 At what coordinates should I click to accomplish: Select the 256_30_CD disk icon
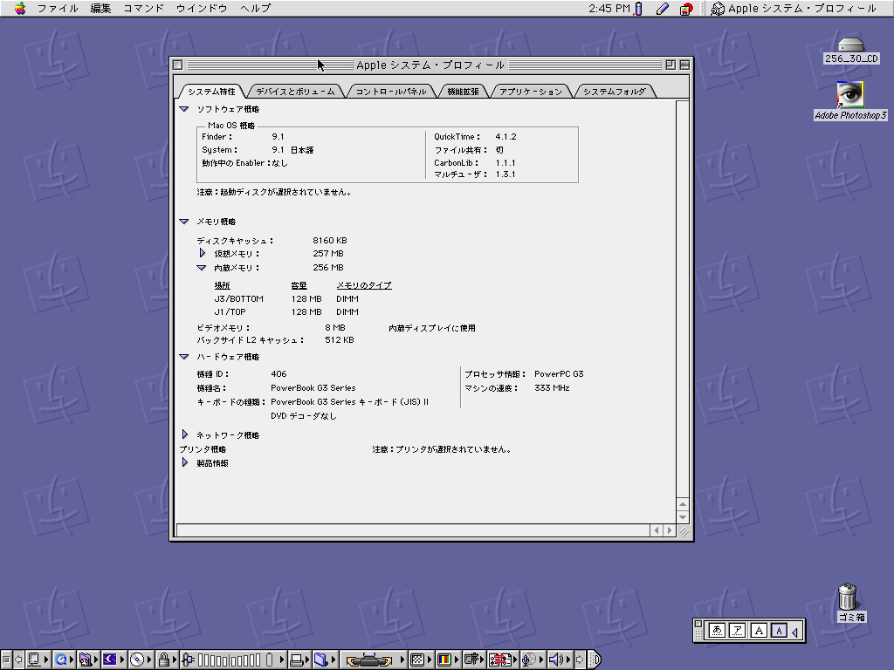point(850,45)
